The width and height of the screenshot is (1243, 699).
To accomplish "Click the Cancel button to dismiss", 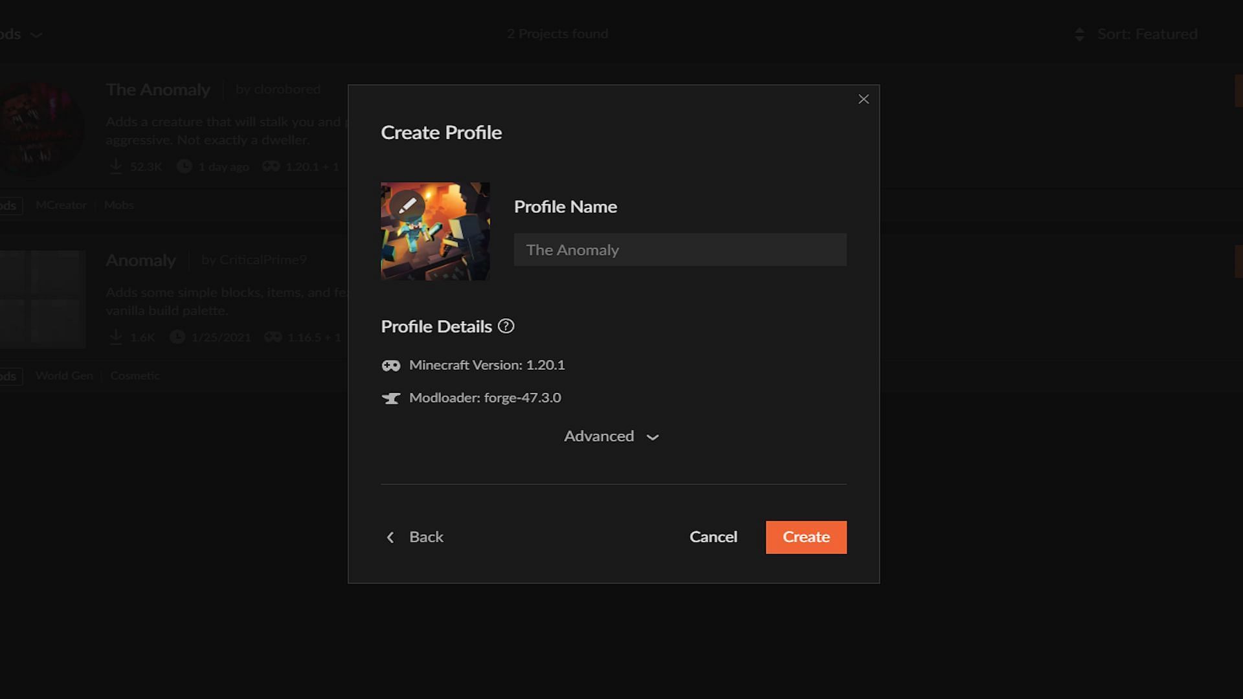I will 713,537.
